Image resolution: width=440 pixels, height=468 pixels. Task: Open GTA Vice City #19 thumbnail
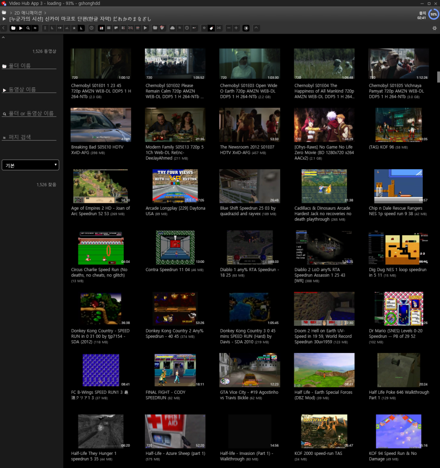[250, 370]
